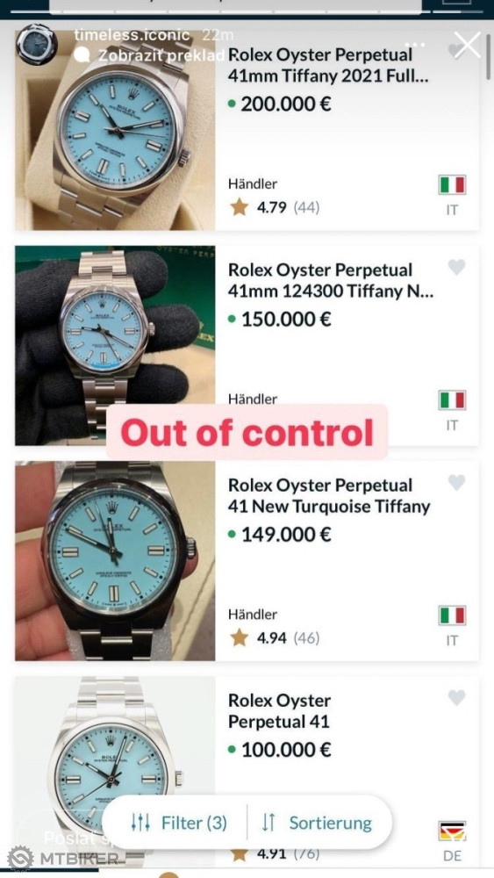Open thumbnail of watch held by black glove
The image size is (494, 878).
tap(115, 345)
